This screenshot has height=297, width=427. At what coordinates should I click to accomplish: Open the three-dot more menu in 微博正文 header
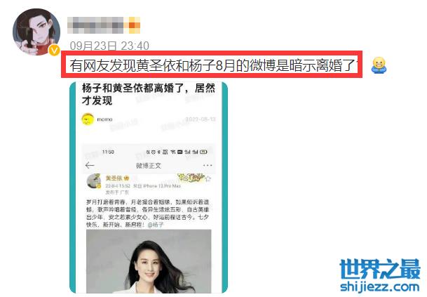click(x=208, y=165)
